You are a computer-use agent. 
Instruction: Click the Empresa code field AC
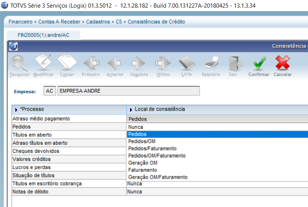pos(50,91)
